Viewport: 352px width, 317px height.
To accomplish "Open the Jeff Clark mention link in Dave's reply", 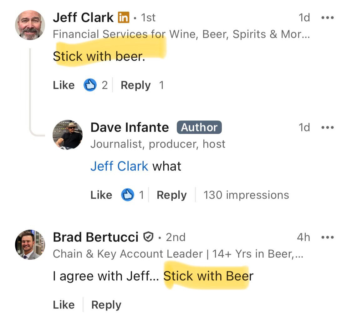I will 119,166.
